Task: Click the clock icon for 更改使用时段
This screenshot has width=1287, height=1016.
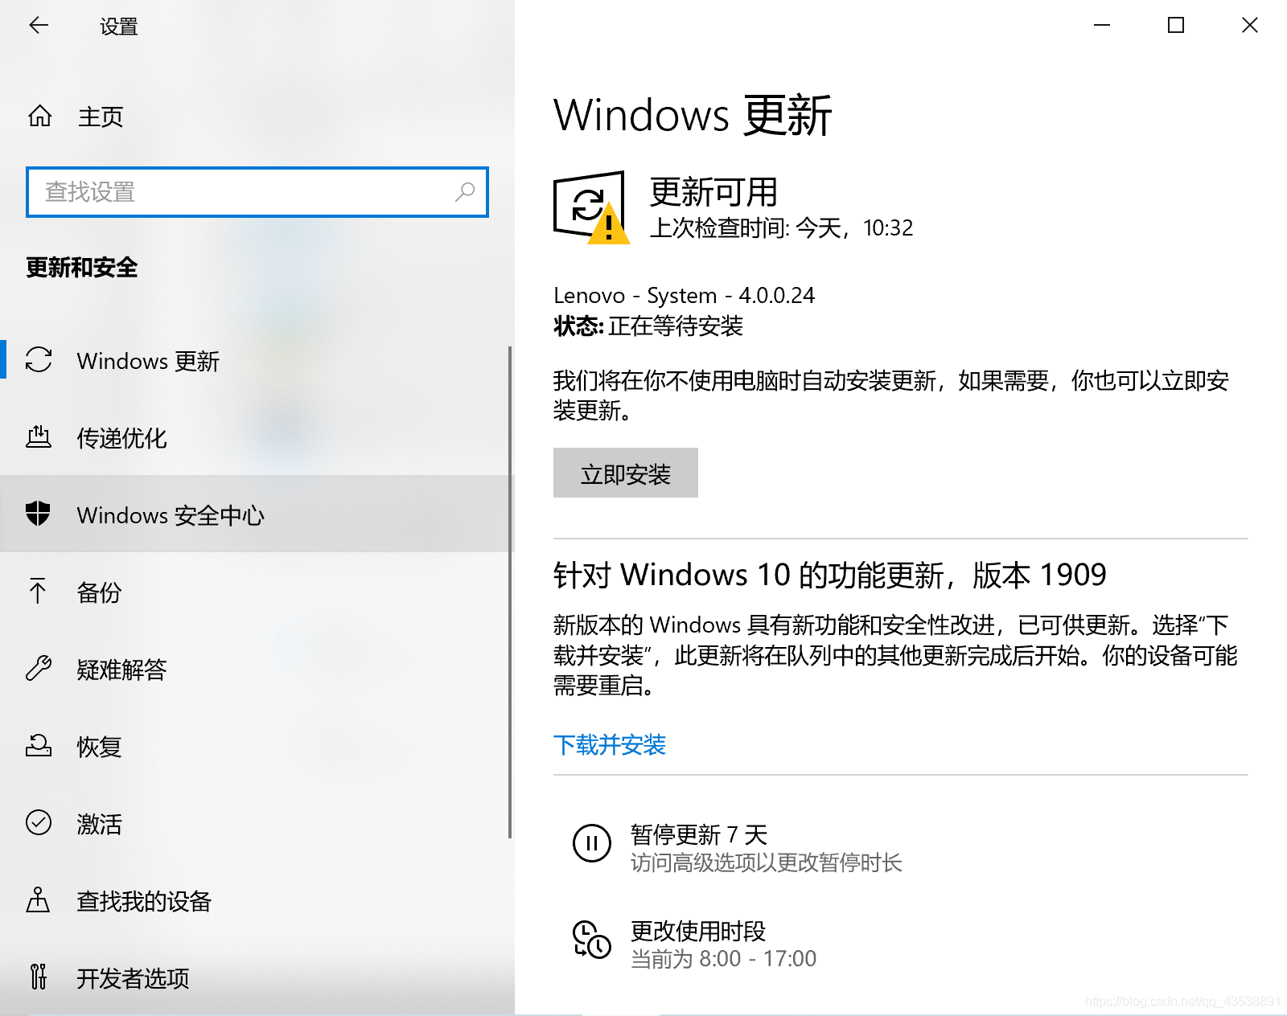Action: click(592, 940)
